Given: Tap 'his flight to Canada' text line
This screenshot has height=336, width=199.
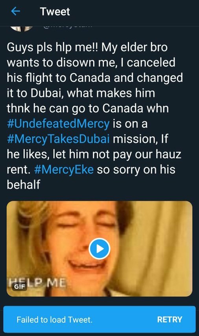Looking at the screenshot, I should click(59, 78).
